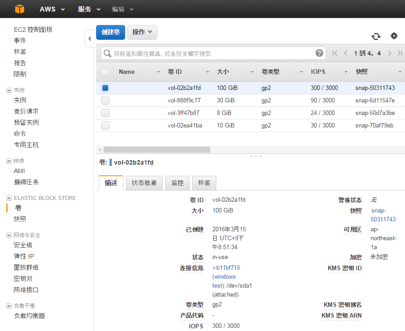Open 命令 in the sidebar

point(20,134)
